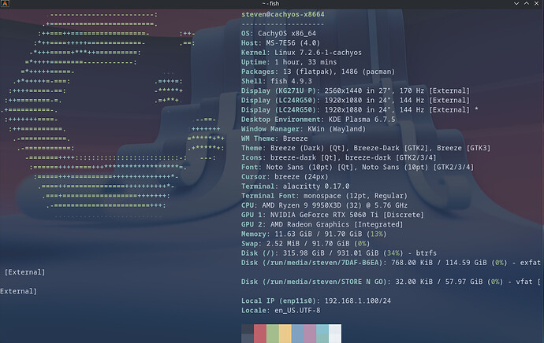The width and height of the screenshot is (544, 343).
Task: Maximize the fish terminal window
Action: click(527, 3)
